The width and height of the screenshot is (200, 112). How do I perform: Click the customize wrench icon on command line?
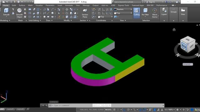coord(47,105)
